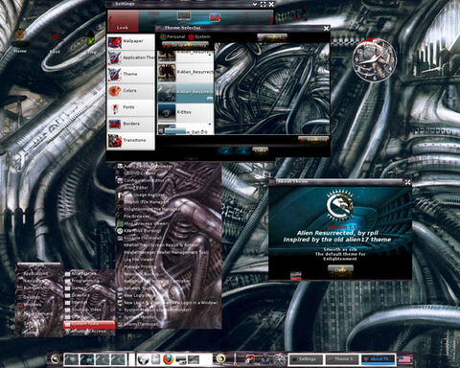Open the Wallpaper settings item
This screenshot has height=368, width=460.
pos(130,41)
